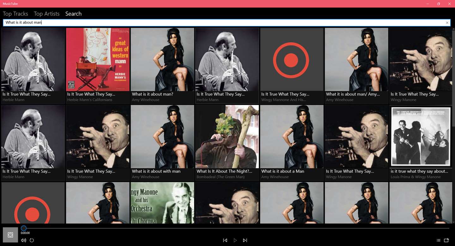Image resolution: width=455 pixels, height=246 pixels.
Task: Clear the search box with the X
Action: coord(447,23)
